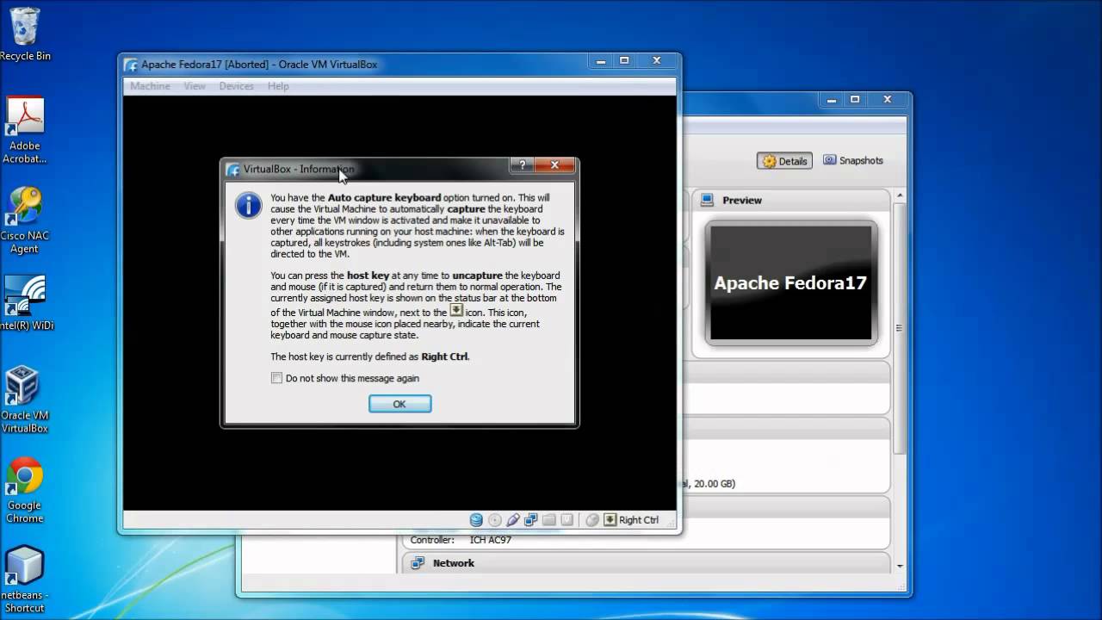Click the hard disk activity status icon
Viewport: 1102px width, 620px height.
476,520
